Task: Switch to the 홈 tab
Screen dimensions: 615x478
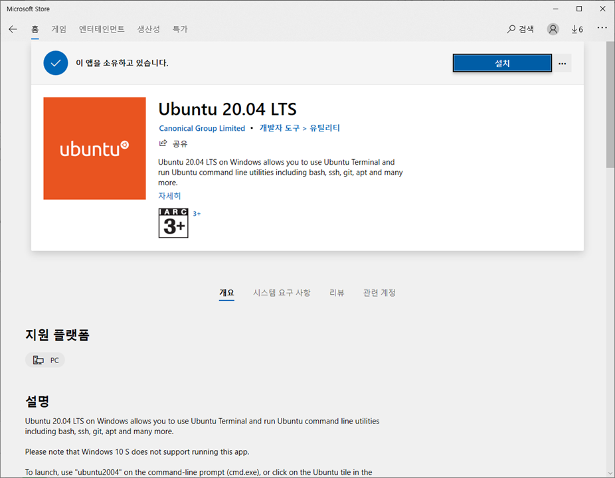Action: click(x=35, y=29)
